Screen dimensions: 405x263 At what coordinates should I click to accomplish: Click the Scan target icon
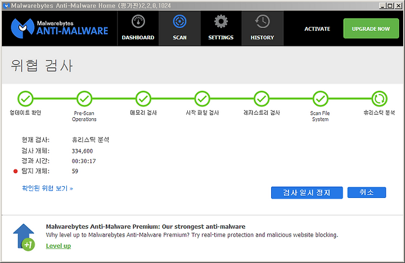point(179,21)
